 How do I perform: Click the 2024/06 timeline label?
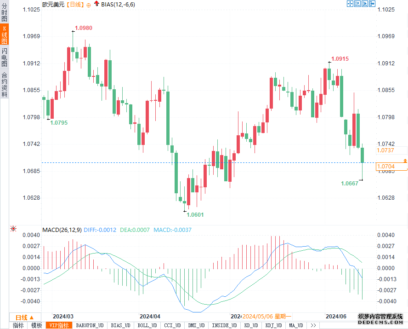point(336,317)
